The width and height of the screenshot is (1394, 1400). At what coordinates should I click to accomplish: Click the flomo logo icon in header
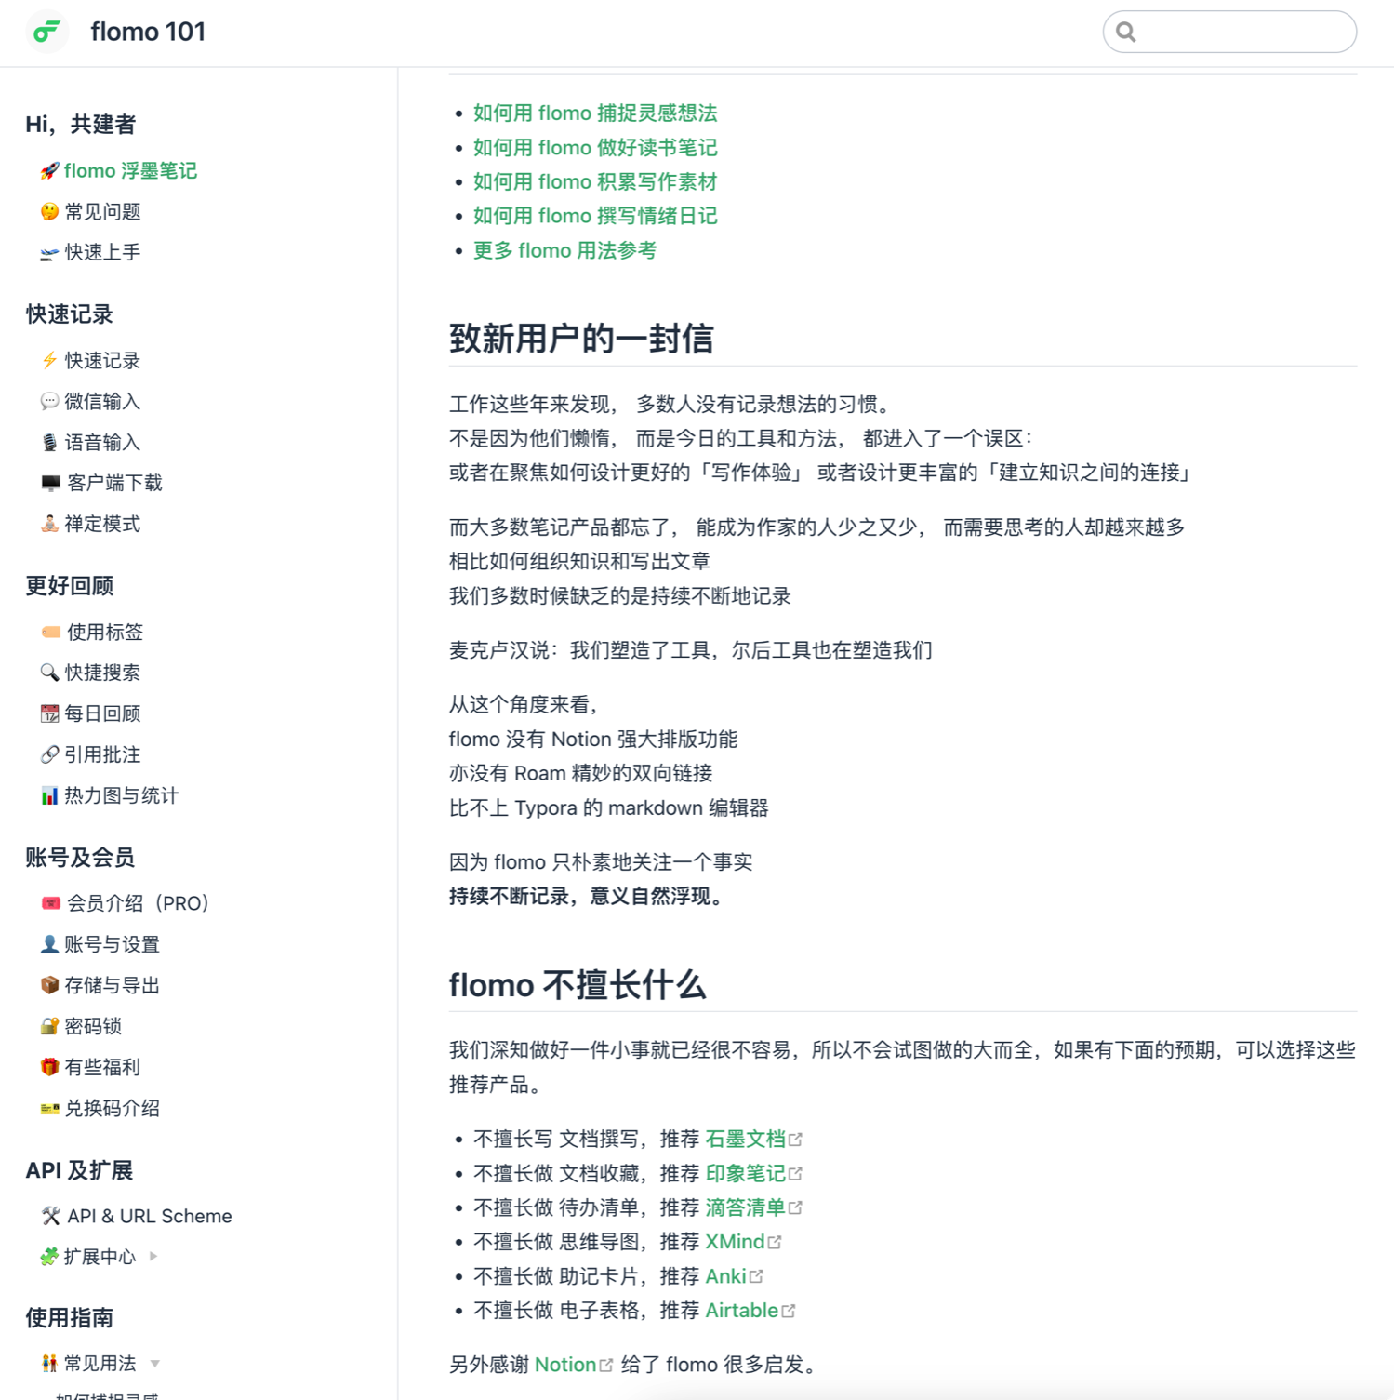click(46, 33)
